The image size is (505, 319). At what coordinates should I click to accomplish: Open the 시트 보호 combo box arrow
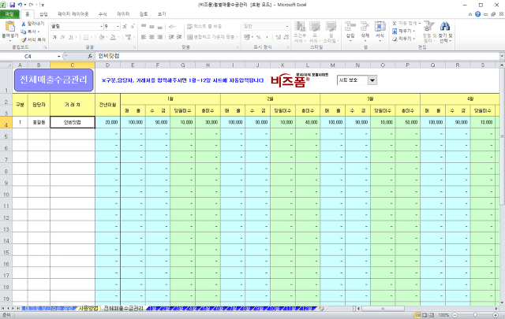[x=372, y=80]
